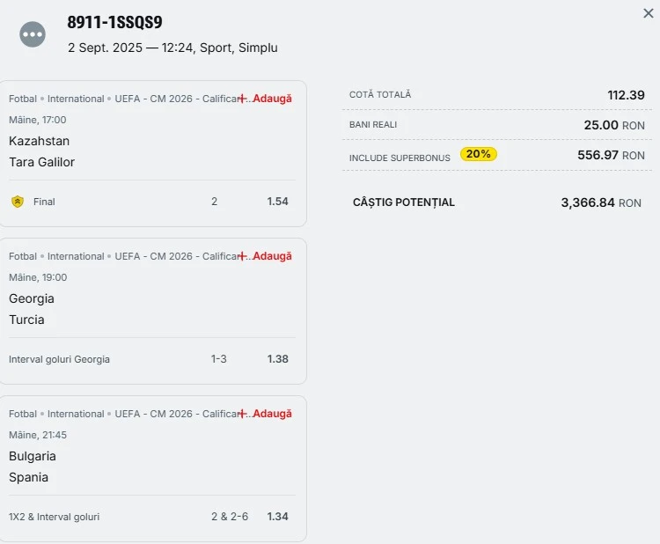The image size is (660, 544).
Task: Click the plus icon on Bulgaria match card
Action: (x=243, y=414)
